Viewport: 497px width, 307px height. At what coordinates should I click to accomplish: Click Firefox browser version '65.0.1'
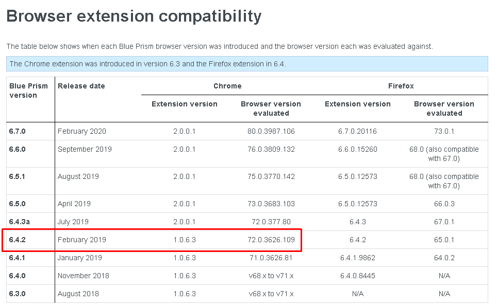(x=444, y=240)
